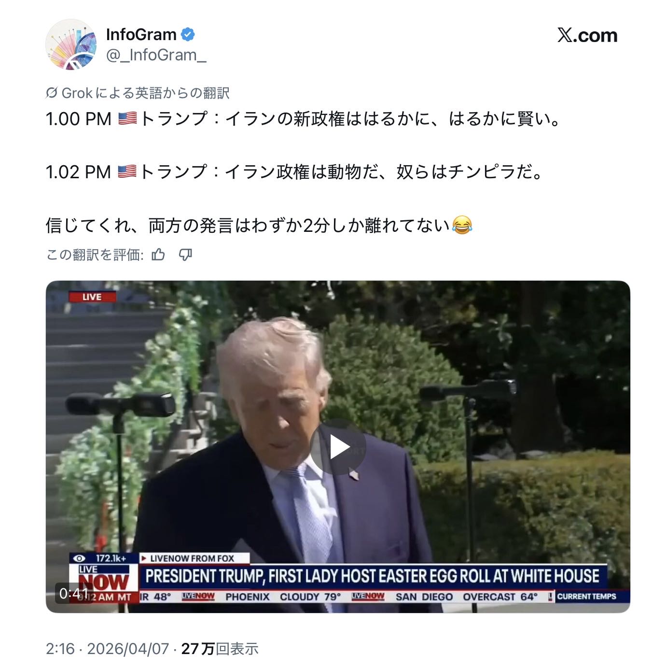
Task: Click the X.com logo
Action: coord(587,35)
